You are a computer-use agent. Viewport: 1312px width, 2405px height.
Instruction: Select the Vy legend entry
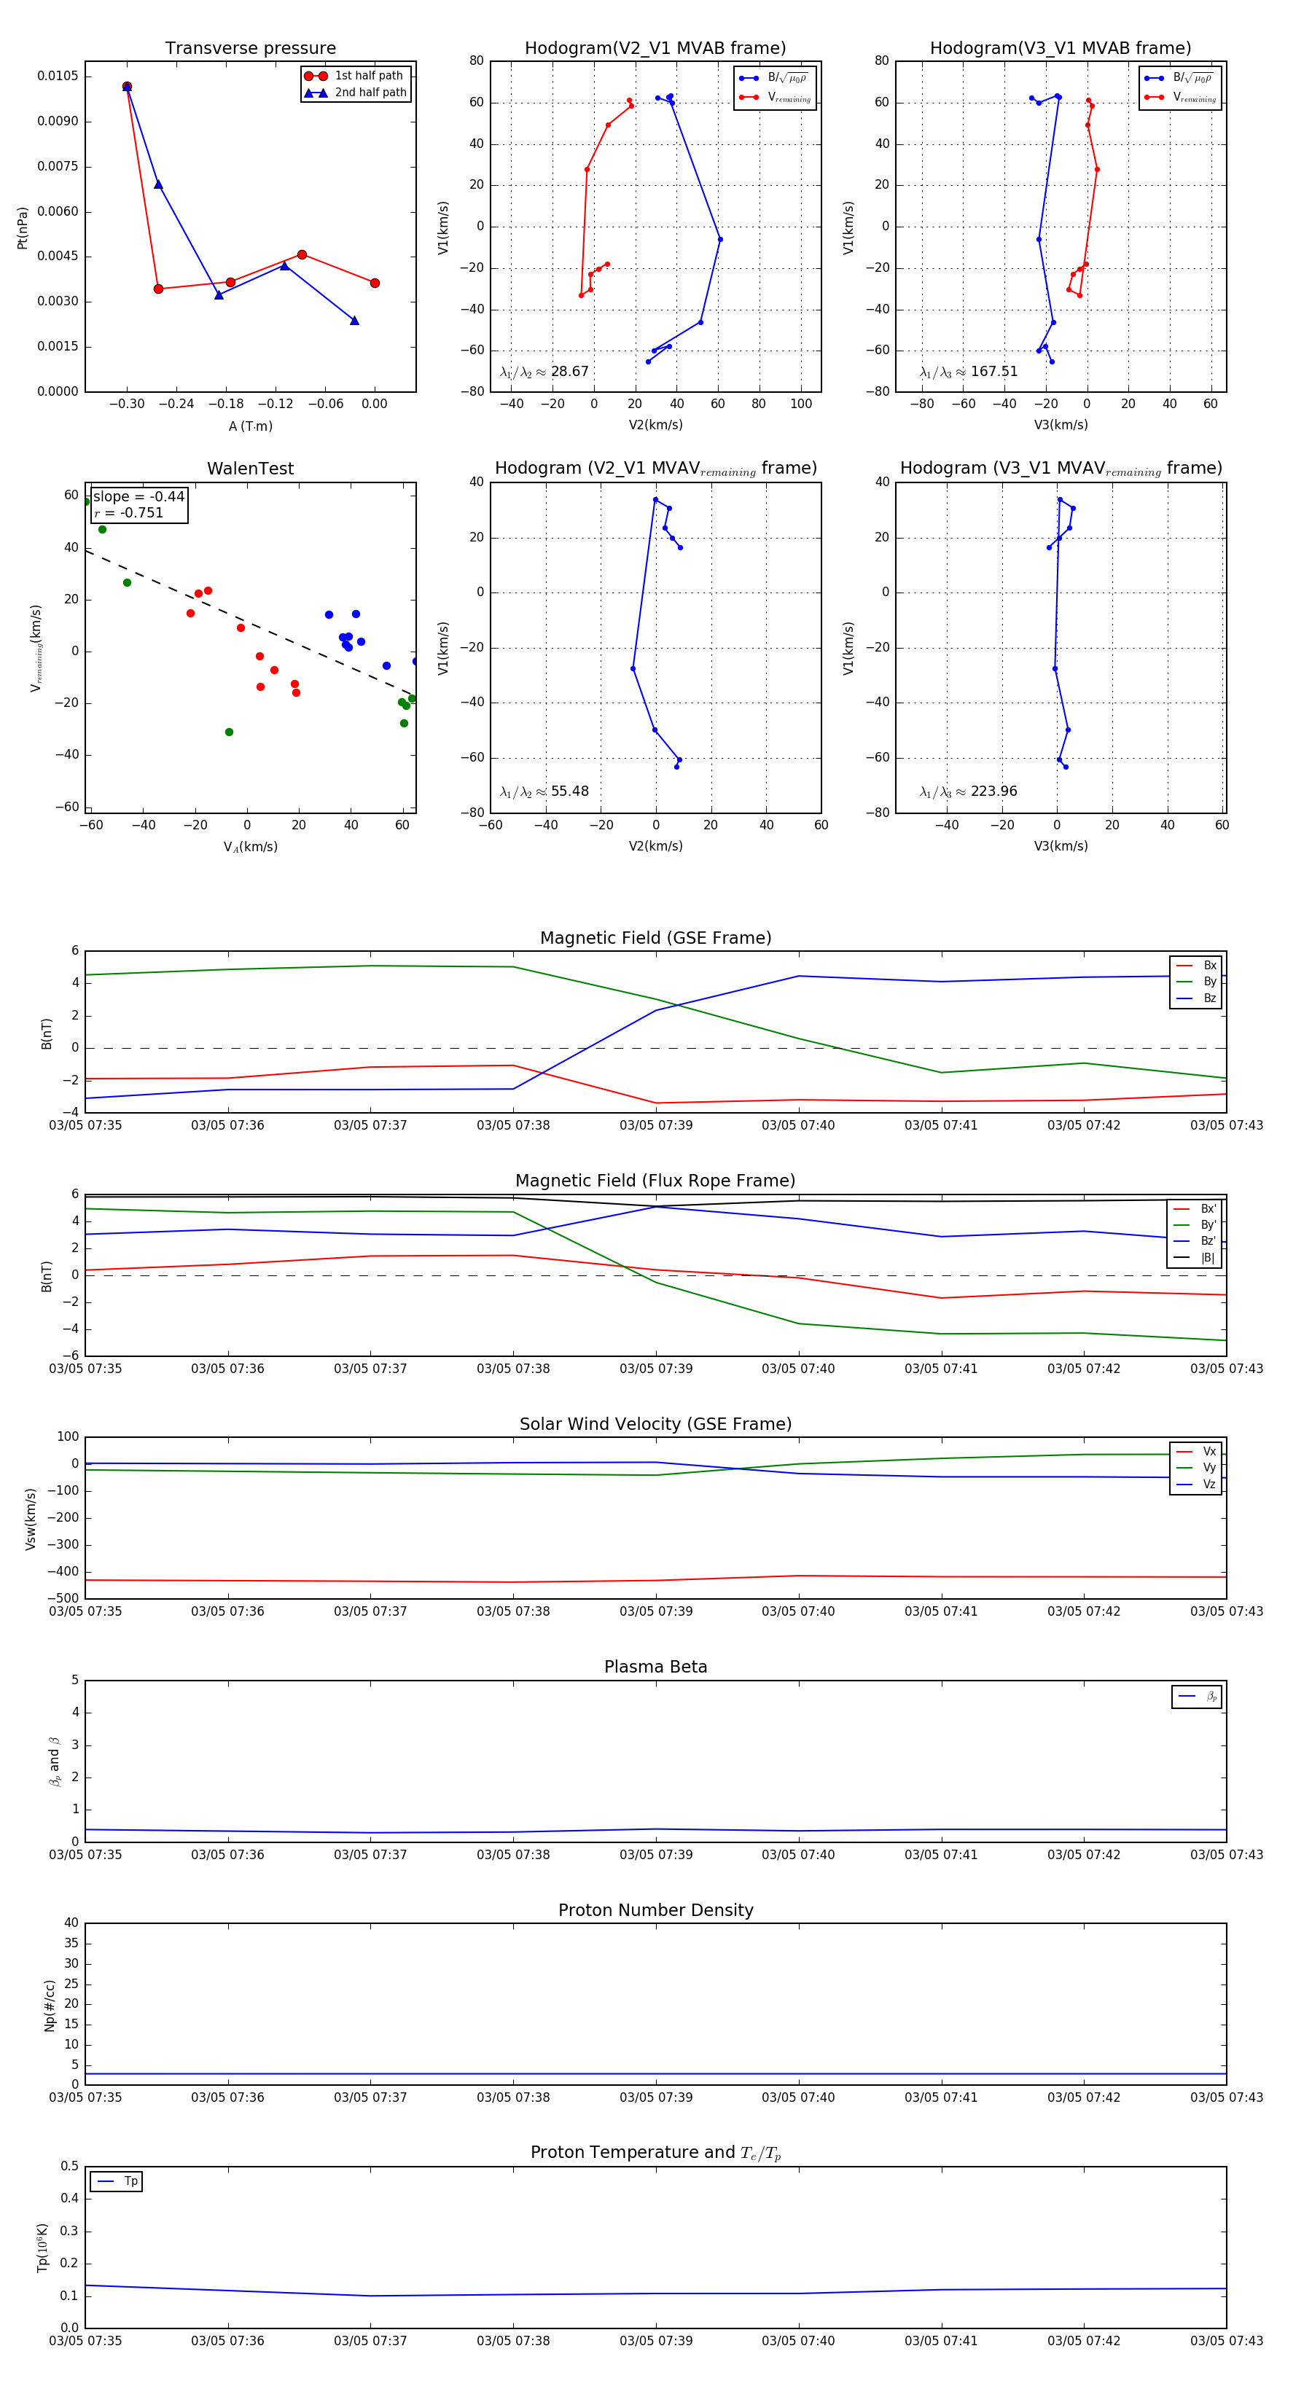(x=1196, y=1468)
